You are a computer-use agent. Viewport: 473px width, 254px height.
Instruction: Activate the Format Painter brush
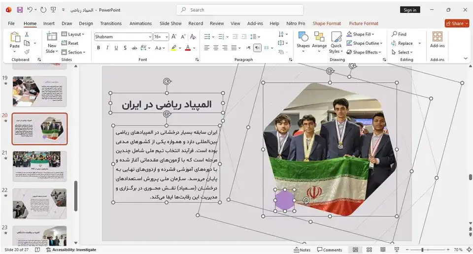[27, 52]
